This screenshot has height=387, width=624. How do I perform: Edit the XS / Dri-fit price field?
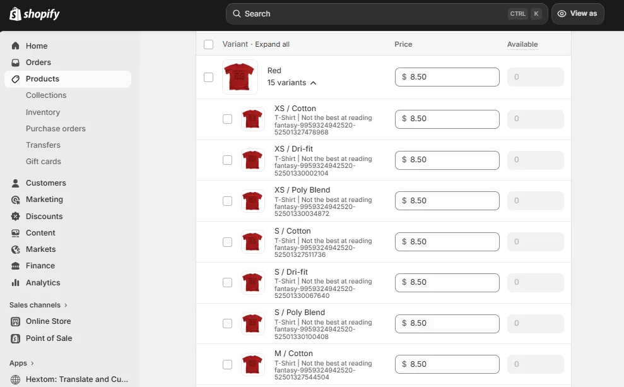[x=447, y=160]
